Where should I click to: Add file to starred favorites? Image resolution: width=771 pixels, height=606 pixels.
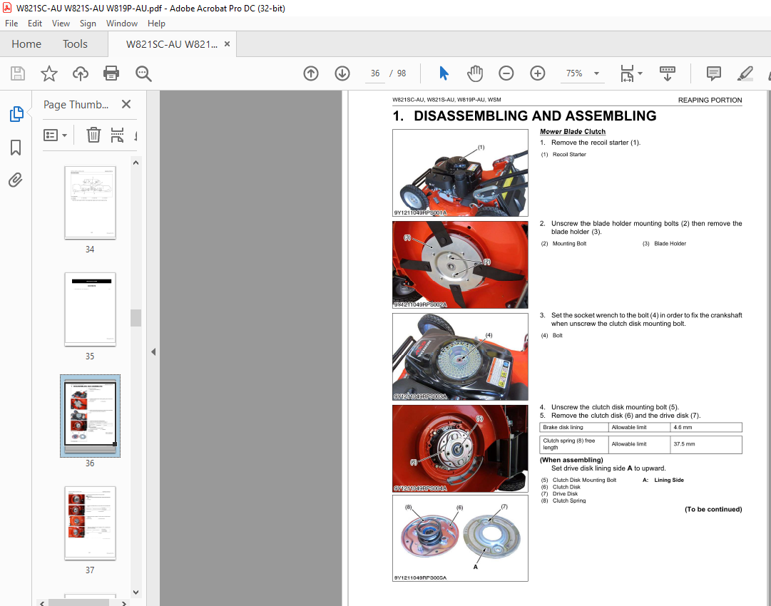tap(48, 73)
